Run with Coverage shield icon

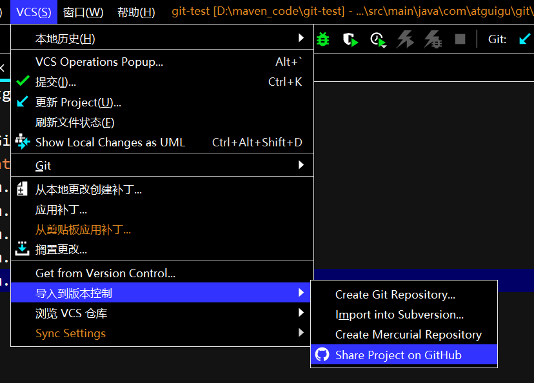point(350,39)
